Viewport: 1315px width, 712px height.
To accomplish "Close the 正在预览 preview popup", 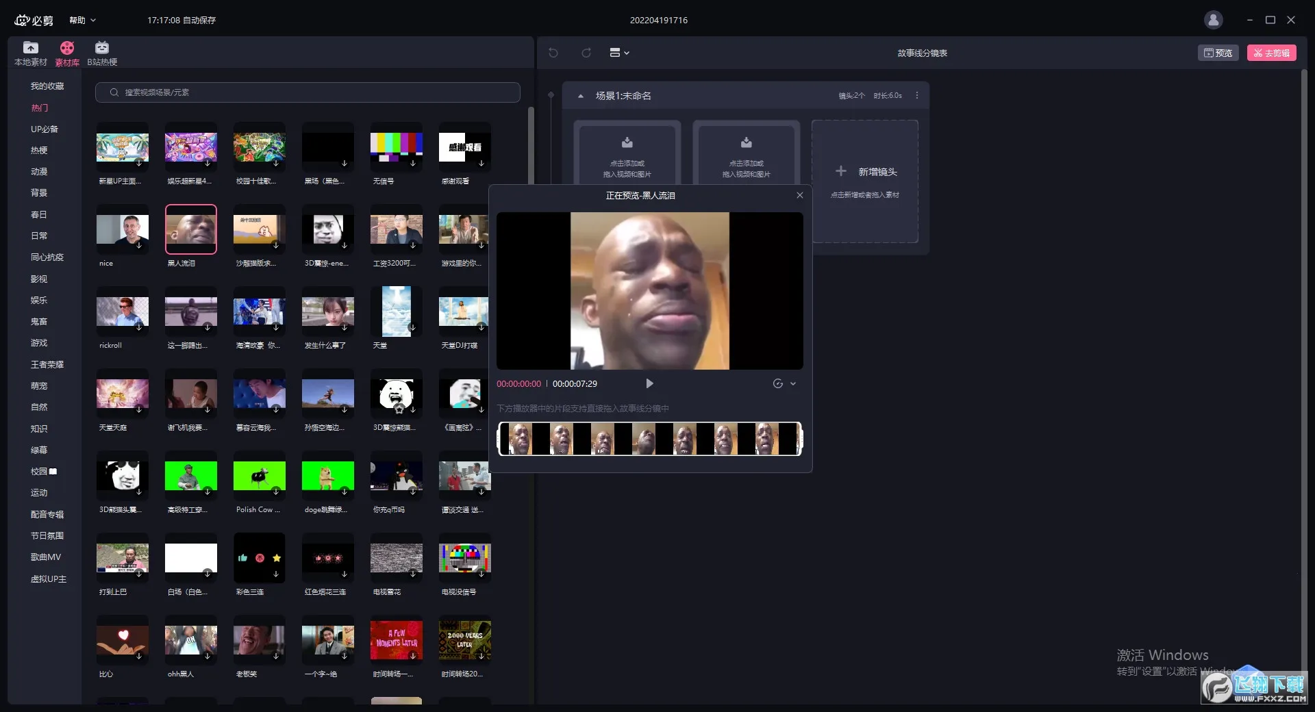I will tap(799, 196).
